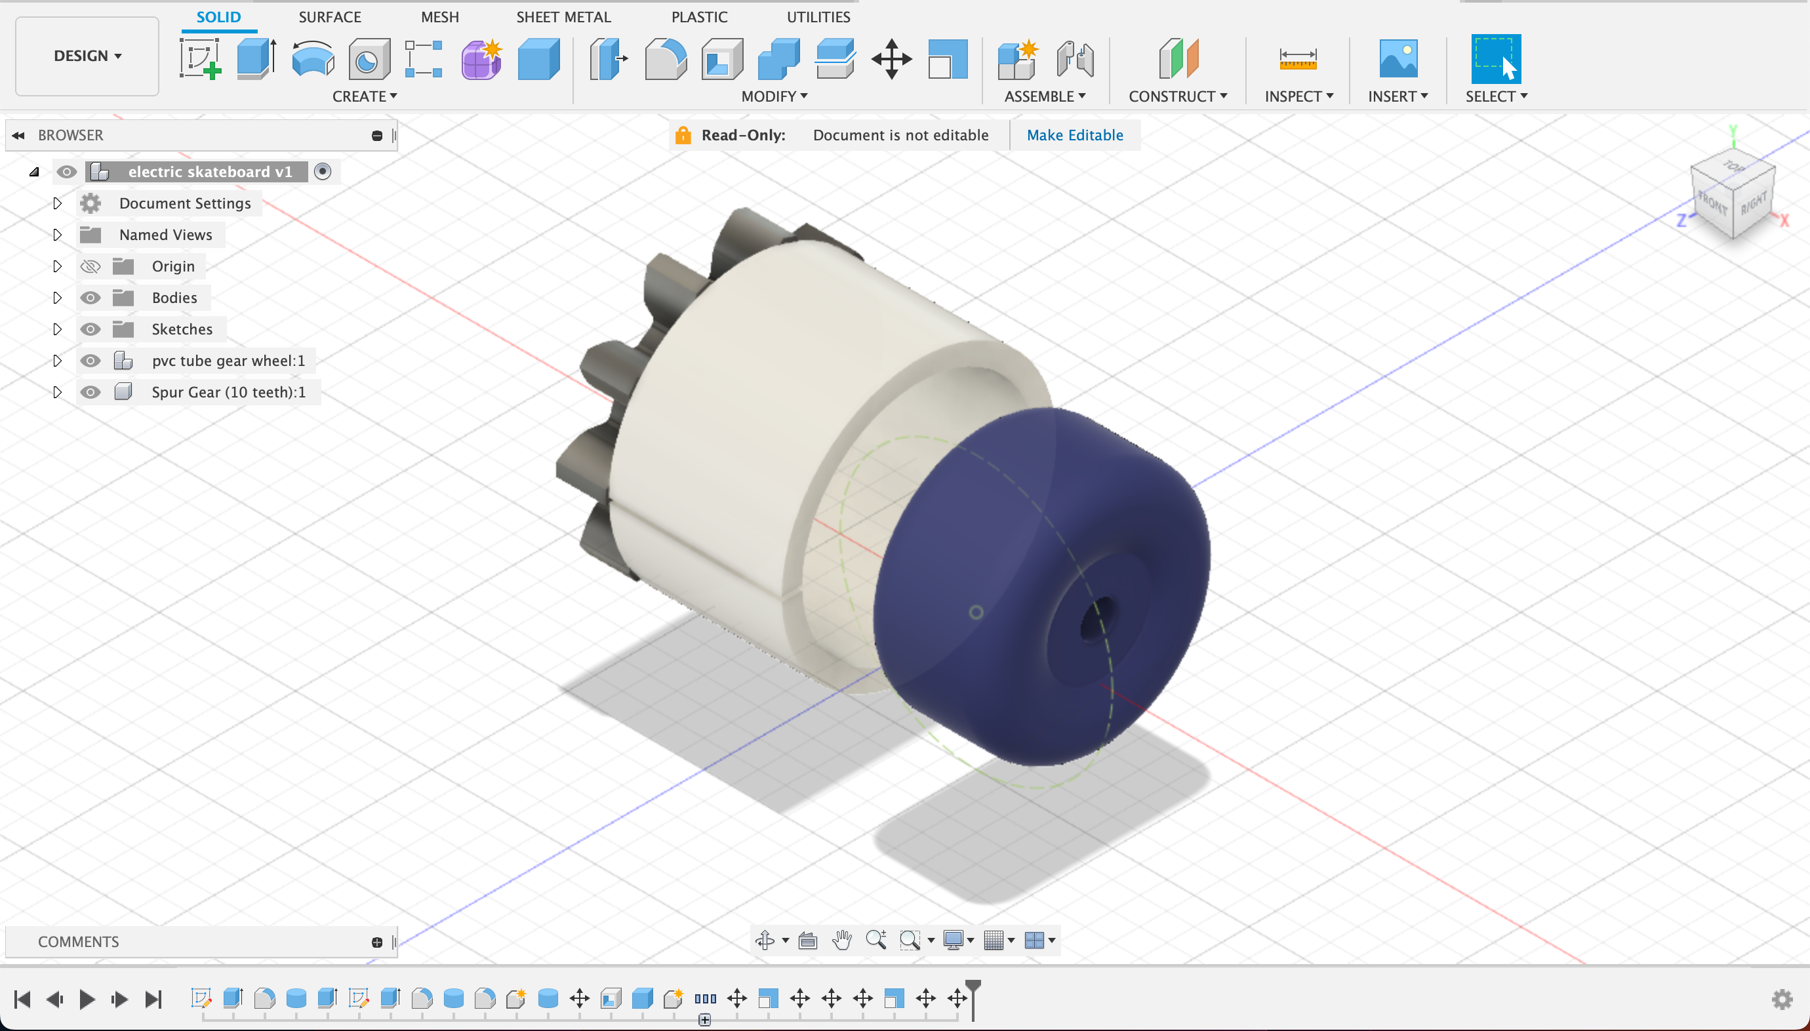This screenshot has height=1031, width=1810.
Task: Click the Insert image icon
Action: click(x=1398, y=59)
